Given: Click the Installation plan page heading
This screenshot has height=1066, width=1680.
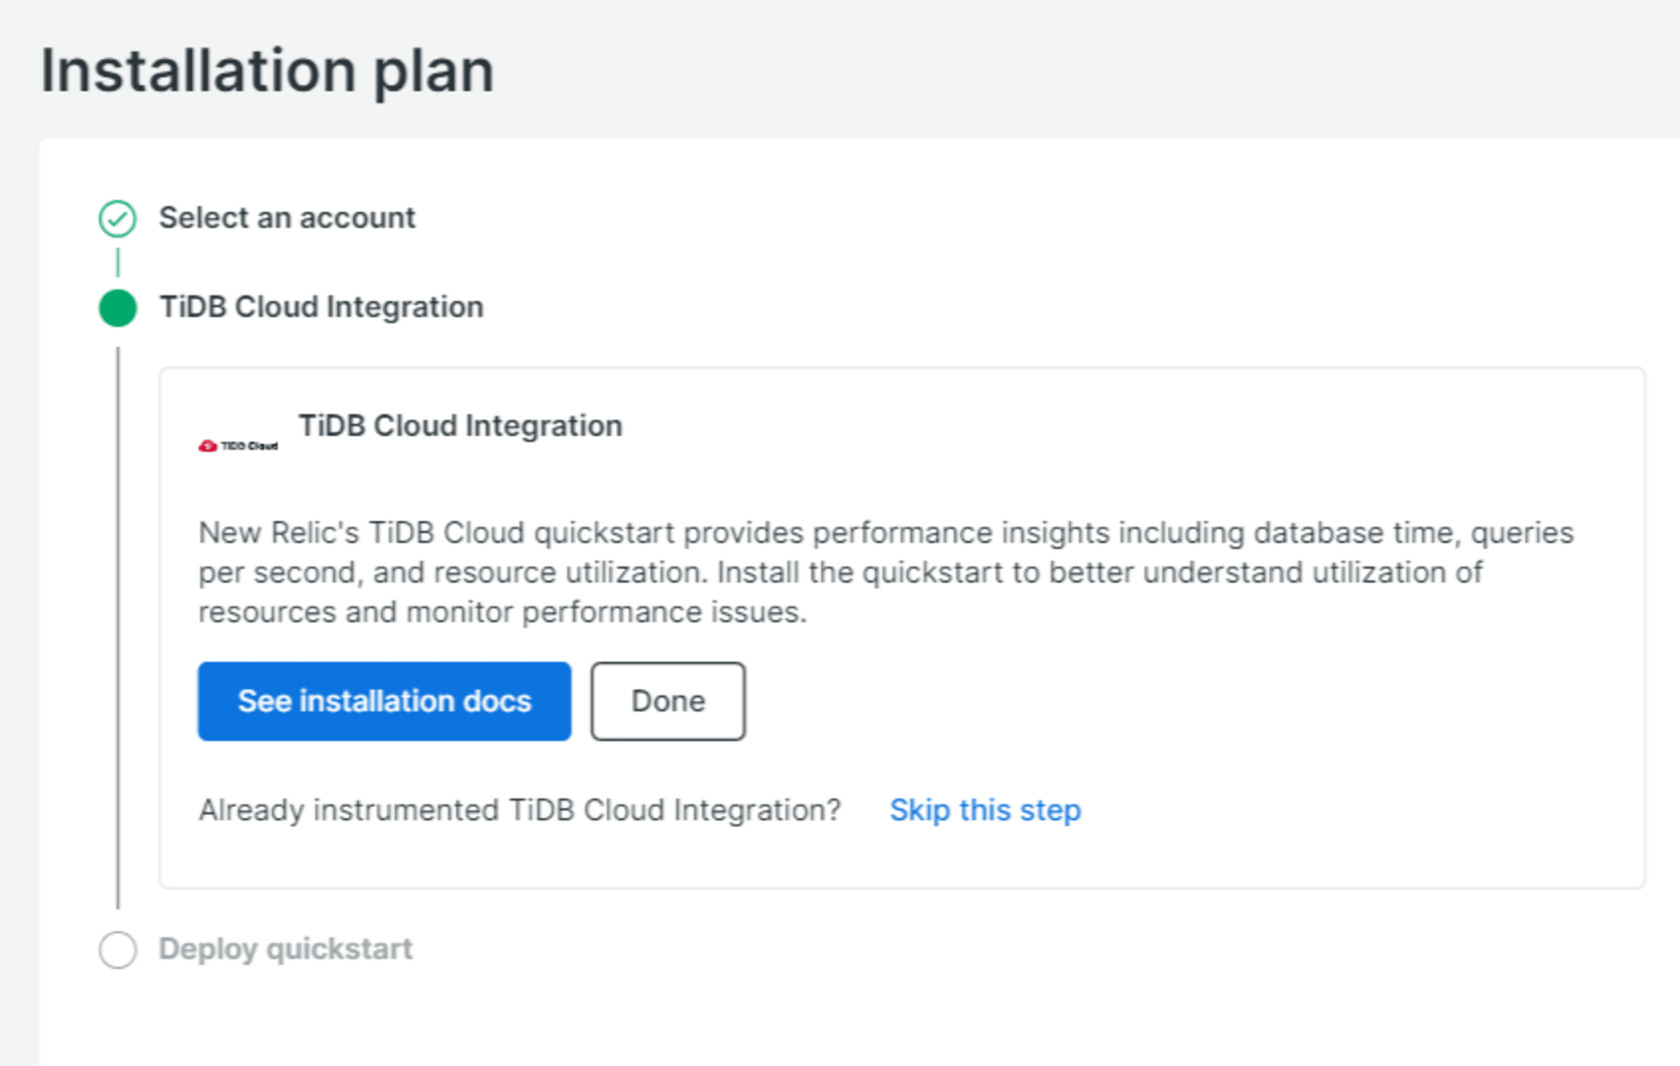Looking at the screenshot, I should (267, 71).
